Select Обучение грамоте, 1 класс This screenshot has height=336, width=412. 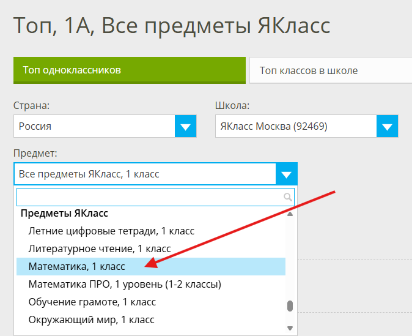tap(151, 302)
